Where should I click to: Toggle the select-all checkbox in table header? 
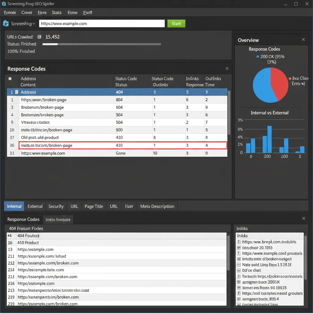click(x=10, y=79)
